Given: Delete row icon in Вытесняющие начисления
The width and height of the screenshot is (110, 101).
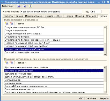Looking at the screenshot, I should (11, 24).
